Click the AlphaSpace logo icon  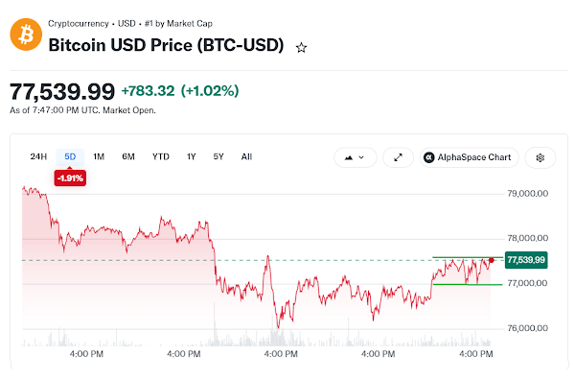428,157
